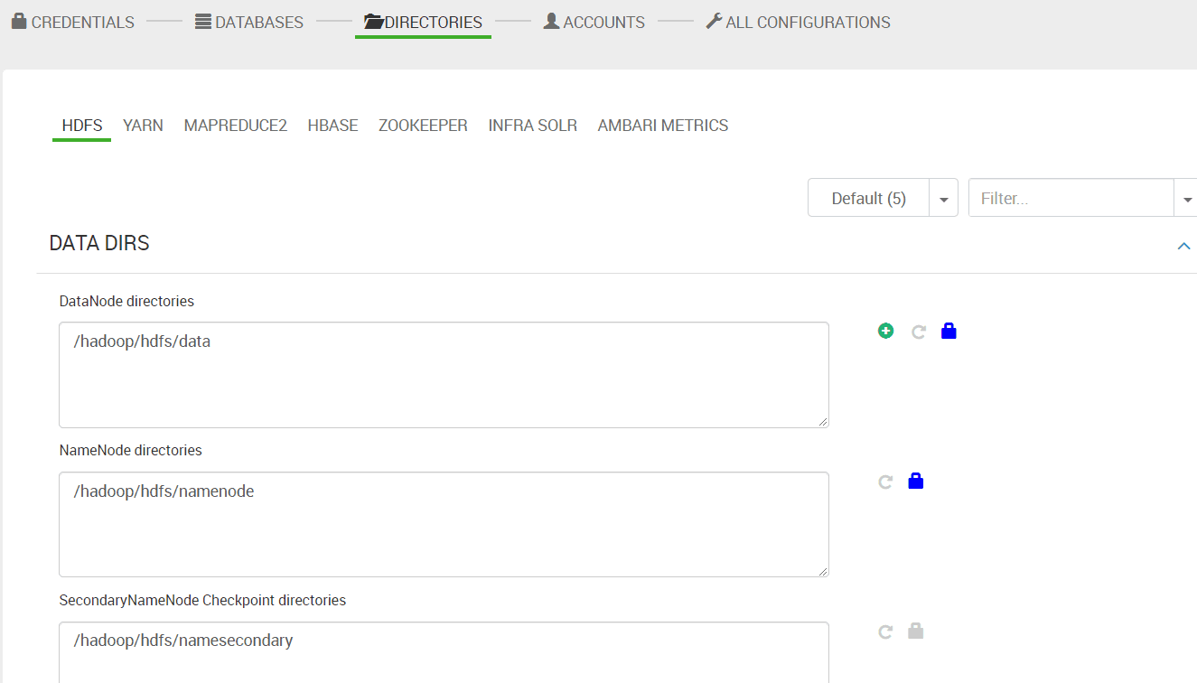The width and height of the screenshot is (1197, 683).
Task: Click the Default (5) config group button
Action: tap(869, 198)
